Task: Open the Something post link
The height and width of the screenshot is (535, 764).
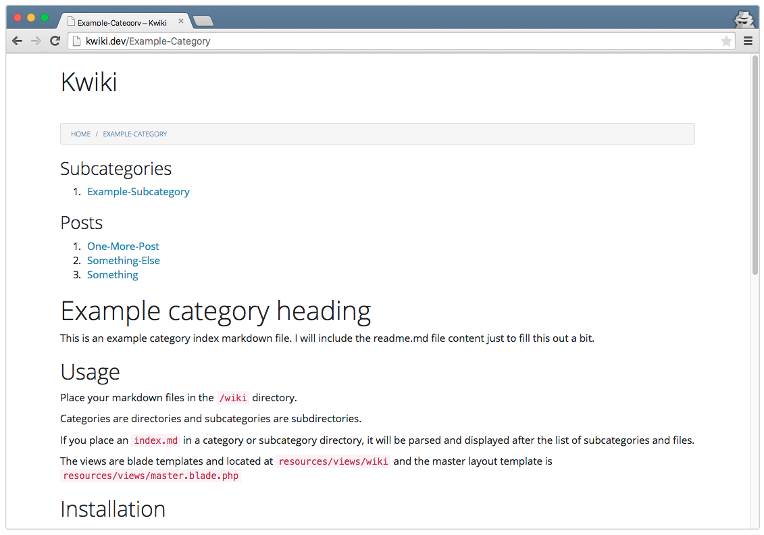Action: click(113, 276)
